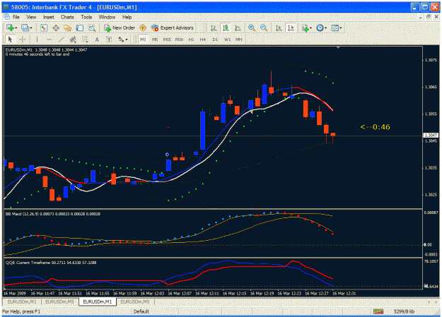Expand the Periods clock dropdown
Screen dimensions: 442x317
[325, 28]
